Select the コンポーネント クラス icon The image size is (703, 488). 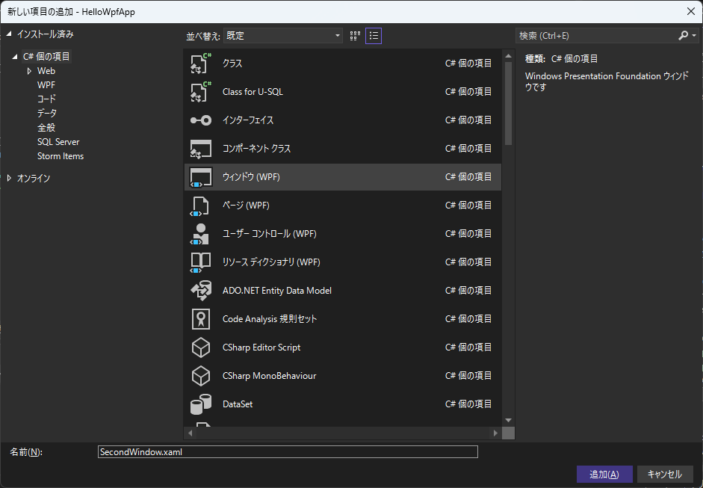point(201,149)
